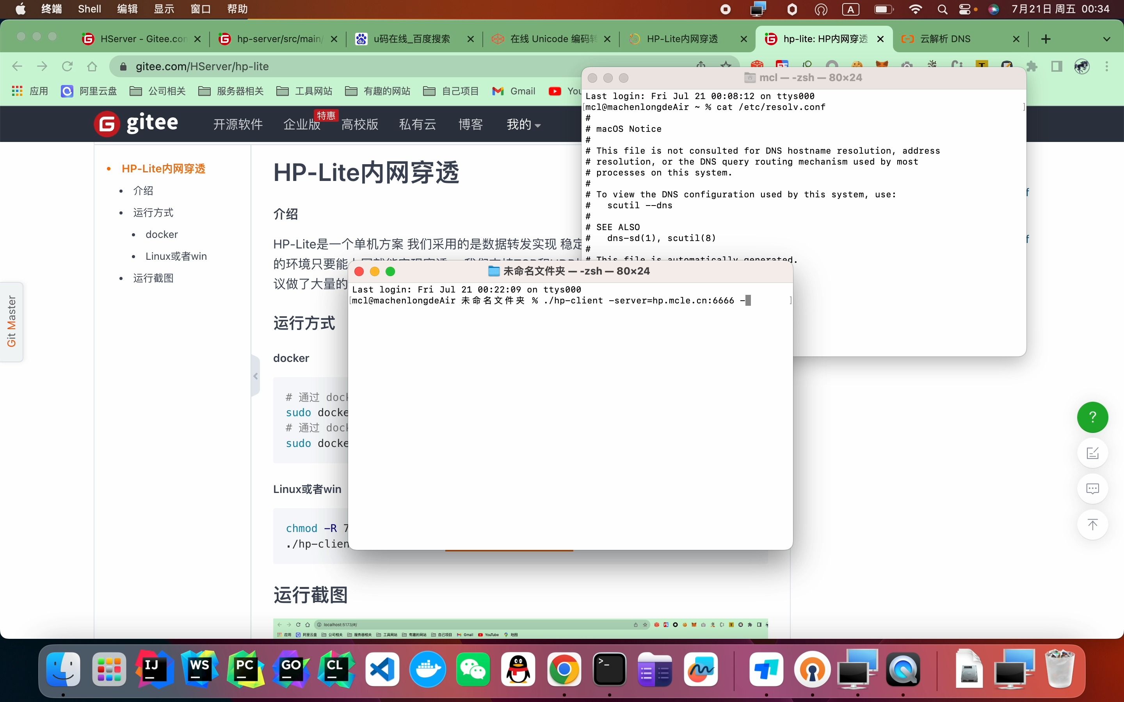The image size is (1124, 702).
Task: Click the Chrome back arrow
Action: (17, 66)
